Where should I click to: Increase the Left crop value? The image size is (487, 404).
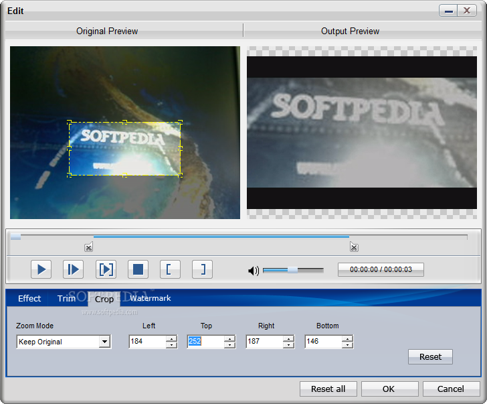tap(171, 339)
